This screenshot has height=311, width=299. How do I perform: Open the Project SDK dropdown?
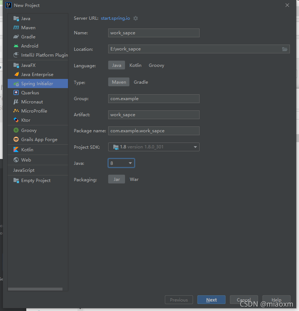154,147
